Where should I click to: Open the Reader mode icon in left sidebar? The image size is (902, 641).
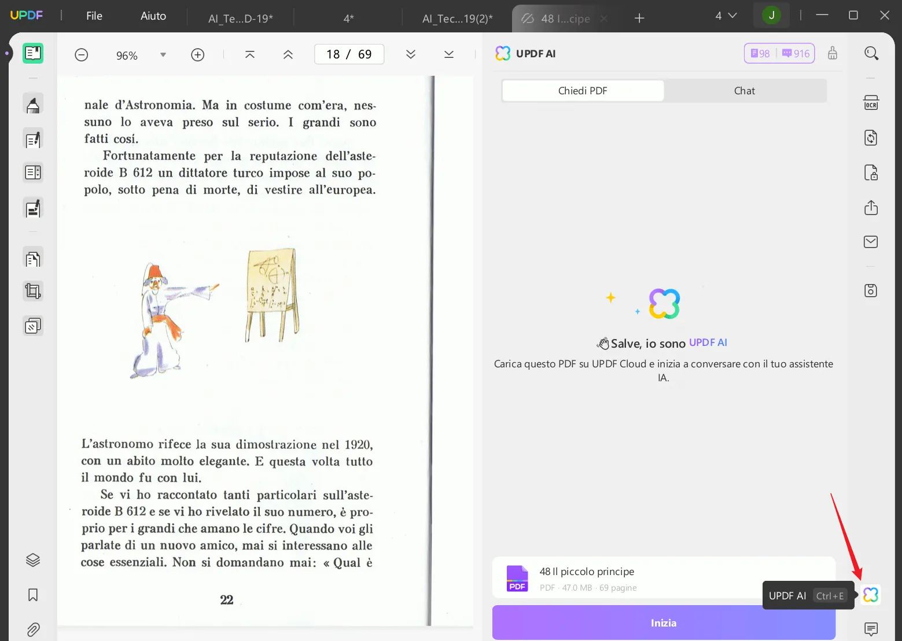pos(33,53)
